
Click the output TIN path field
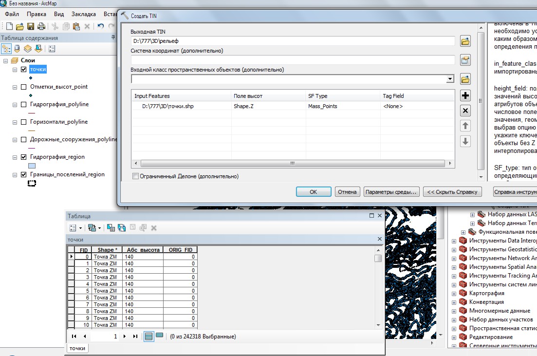292,41
